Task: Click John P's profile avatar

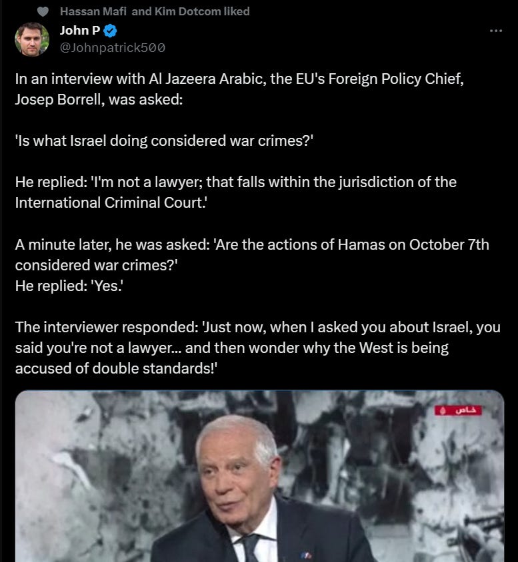Action: [31, 39]
